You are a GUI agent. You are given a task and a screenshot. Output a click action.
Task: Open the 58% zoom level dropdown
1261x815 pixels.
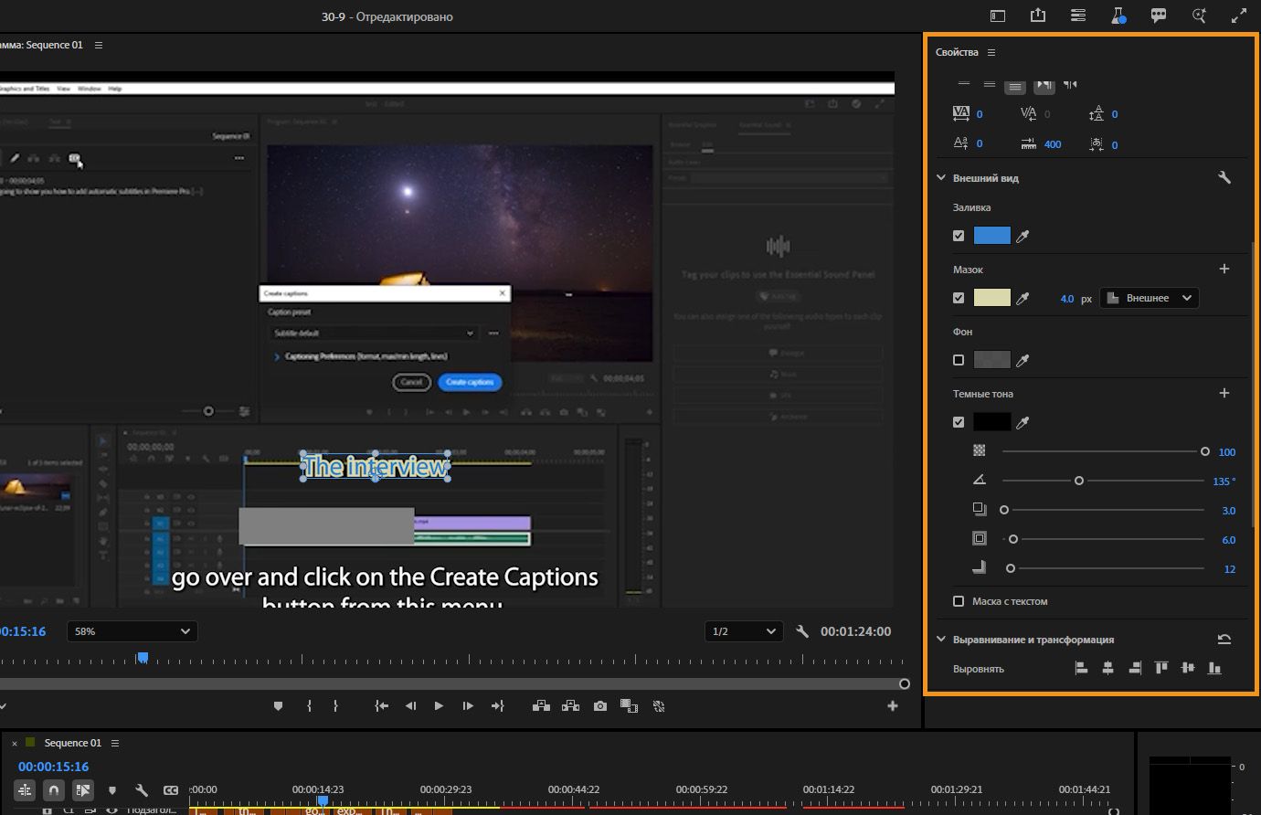click(x=132, y=631)
